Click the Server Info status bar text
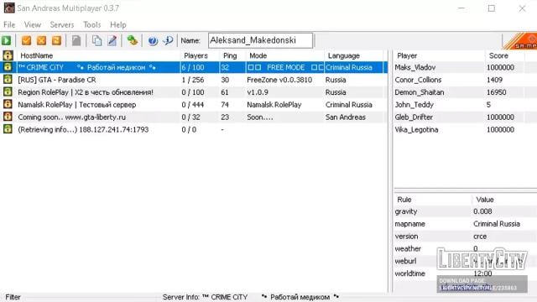The height and width of the screenshot is (302, 537). click(251, 297)
